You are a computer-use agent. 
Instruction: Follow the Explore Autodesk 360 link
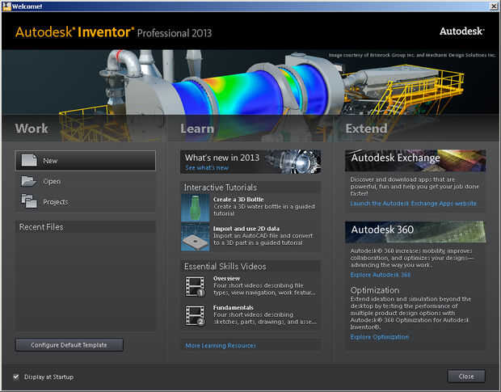(x=381, y=275)
